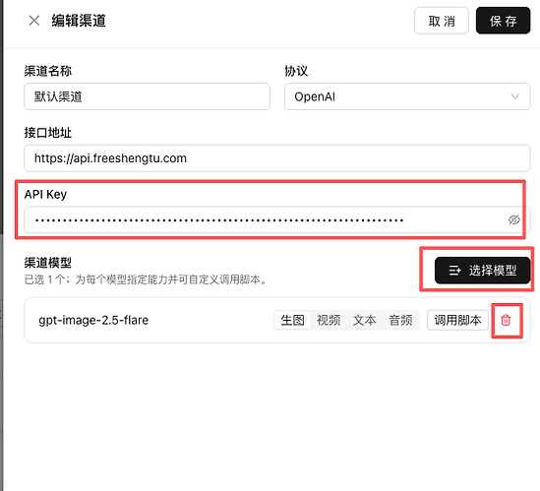Delete gpt-image-2.5-flare with trash icon
The width and height of the screenshot is (540, 491).
[506, 320]
